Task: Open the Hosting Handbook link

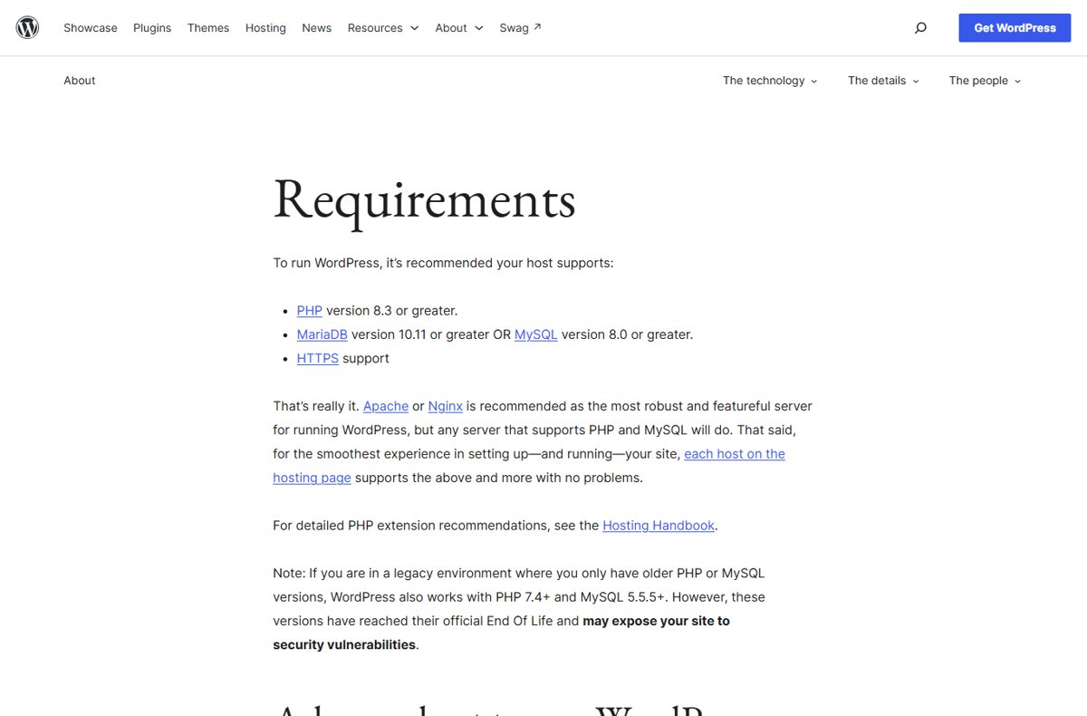Action: (x=659, y=526)
